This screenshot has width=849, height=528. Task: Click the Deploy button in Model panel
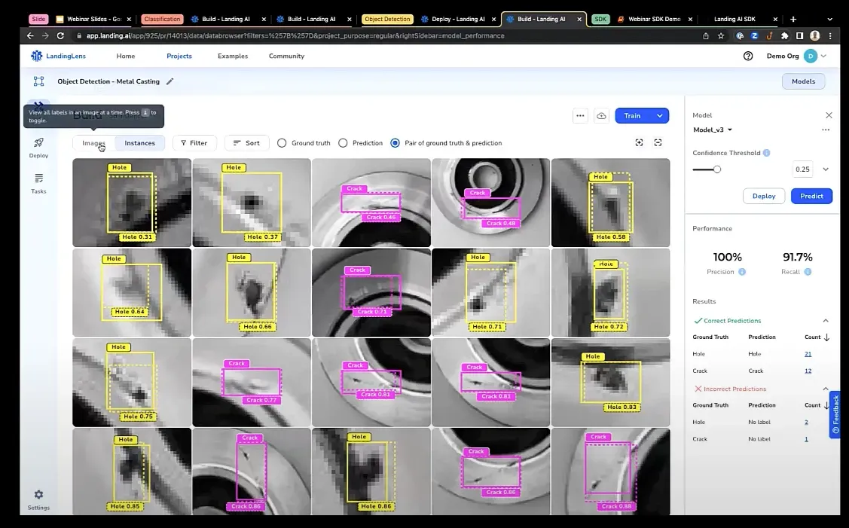click(763, 196)
